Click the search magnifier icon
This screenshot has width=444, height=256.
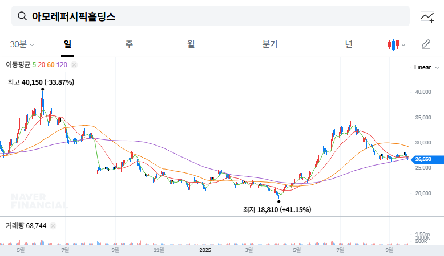pyautogui.click(x=22, y=16)
